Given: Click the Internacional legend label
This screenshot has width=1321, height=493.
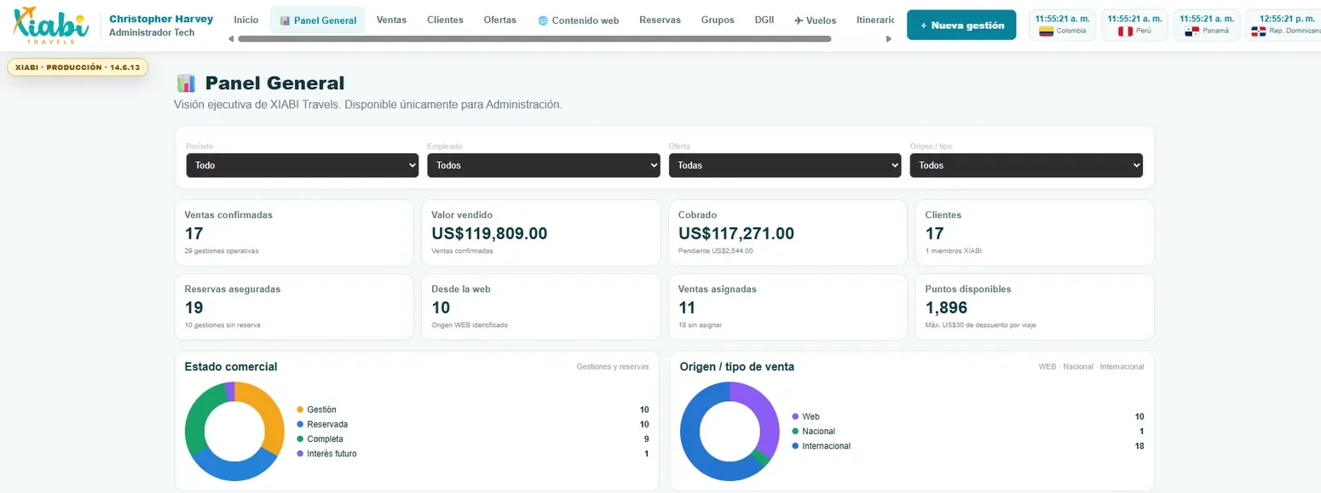Looking at the screenshot, I should pyautogui.click(x=827, y=446).
